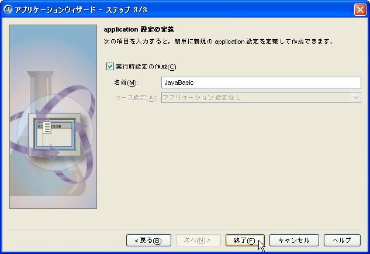Click the application icon in the title bar

[8, 9]
